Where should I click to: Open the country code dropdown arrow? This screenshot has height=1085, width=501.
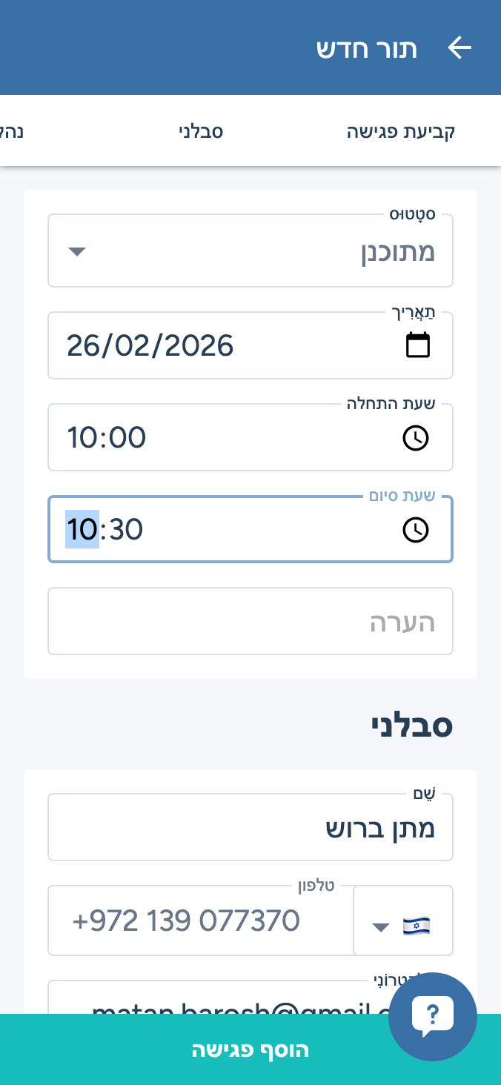381,926
